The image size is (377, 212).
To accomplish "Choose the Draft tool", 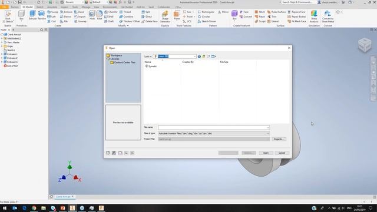I will point(109,21).
